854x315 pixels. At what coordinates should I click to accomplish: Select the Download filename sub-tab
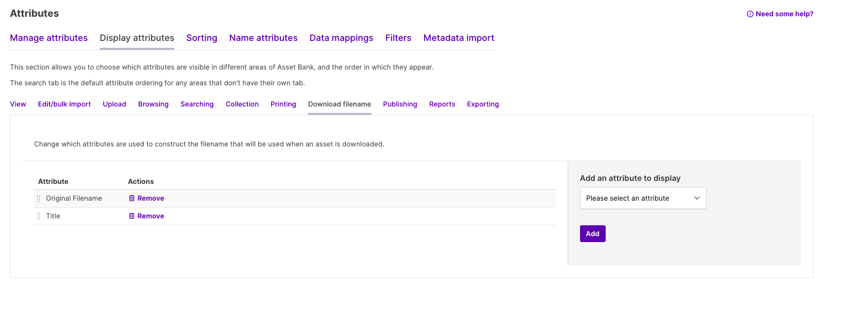pos(340,104)
